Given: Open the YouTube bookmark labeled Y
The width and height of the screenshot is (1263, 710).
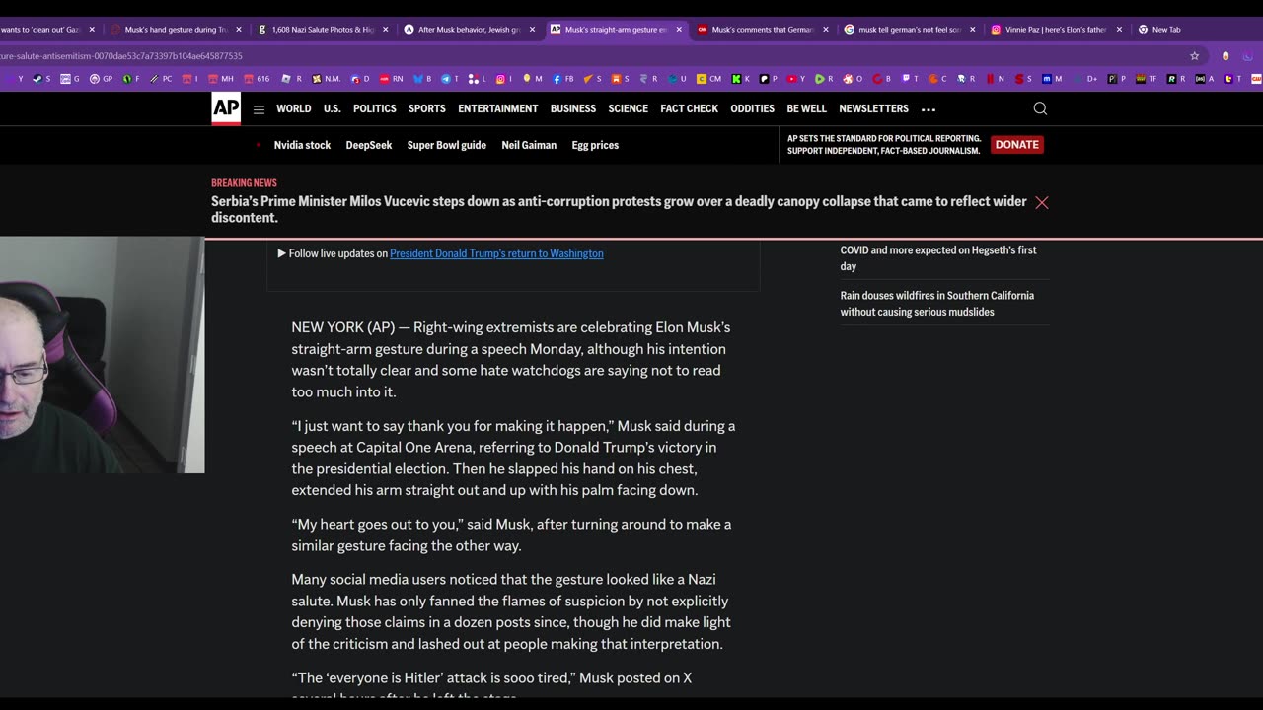Looking at the screenshot, I should pos(795,79).
